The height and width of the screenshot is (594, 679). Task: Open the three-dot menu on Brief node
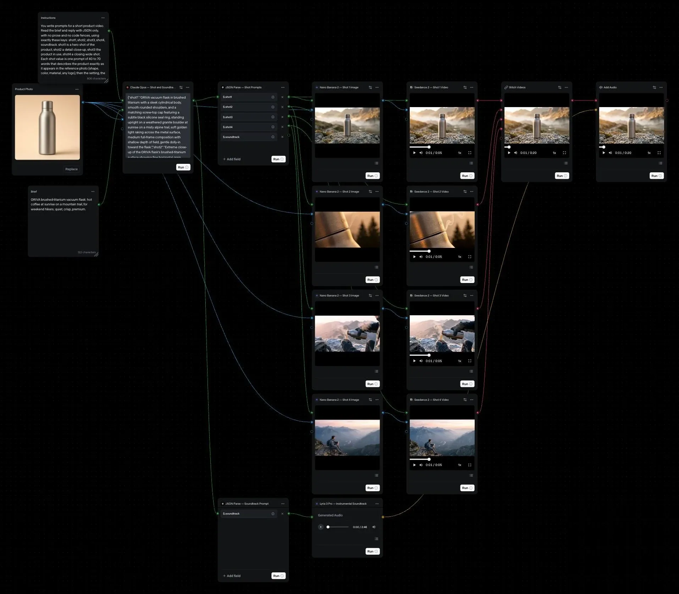point(93,191)
